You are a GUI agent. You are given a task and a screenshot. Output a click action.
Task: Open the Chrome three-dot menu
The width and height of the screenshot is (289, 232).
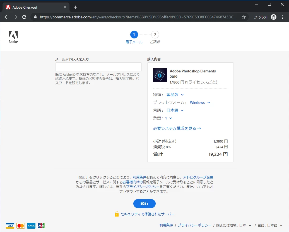(283, 17)
